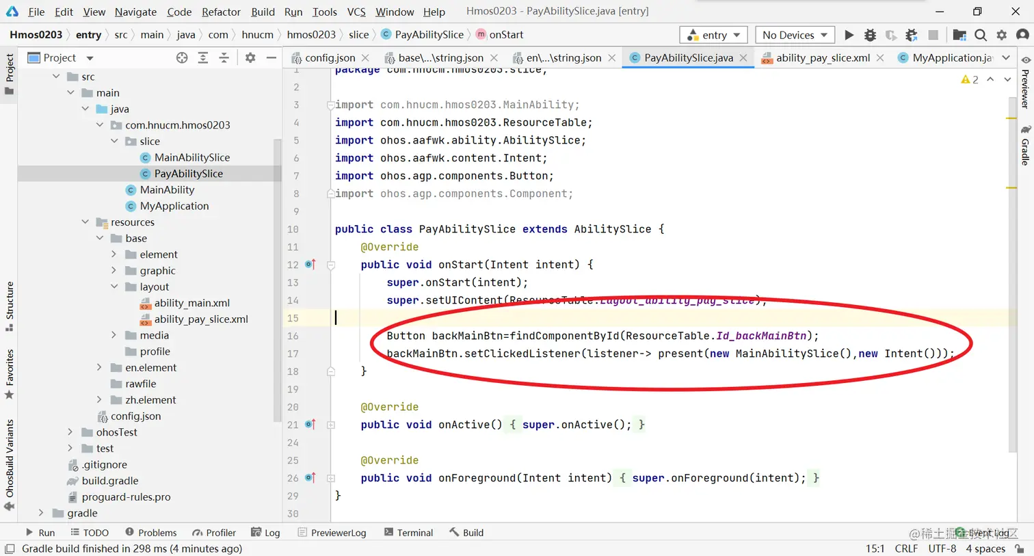1034x556 pixels.
Task: Open warnings indicator showing 2 problems
Action: (x=970, y=79)
